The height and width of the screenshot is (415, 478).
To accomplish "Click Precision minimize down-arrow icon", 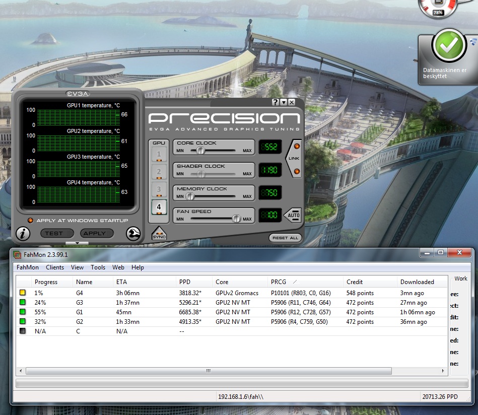I will [x=284, y=102].
